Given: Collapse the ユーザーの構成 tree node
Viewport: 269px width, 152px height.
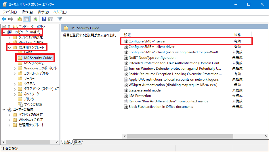Looking at the screenshot, I should coord(4,110).
